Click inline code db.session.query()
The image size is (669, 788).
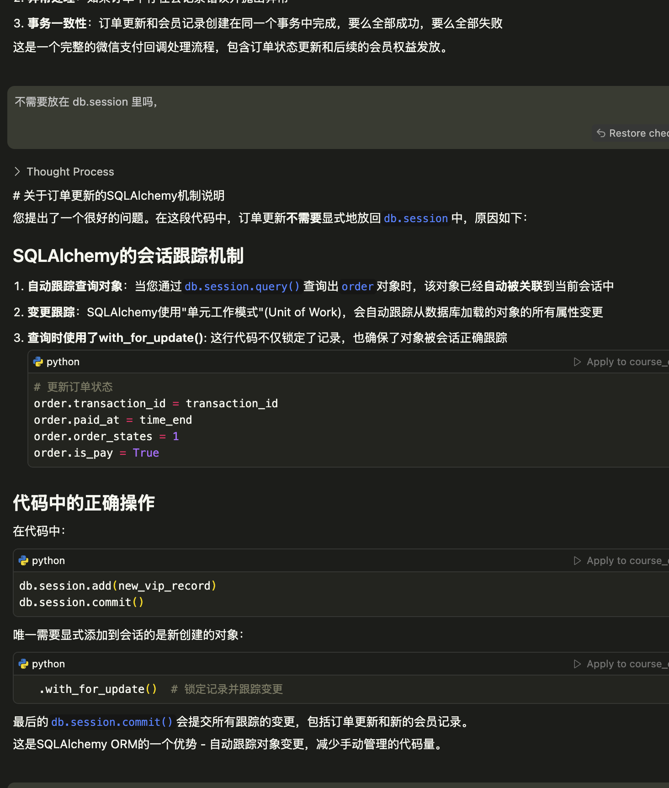tap(242, 287)
